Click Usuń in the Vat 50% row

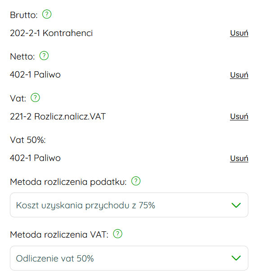[239, 158]
